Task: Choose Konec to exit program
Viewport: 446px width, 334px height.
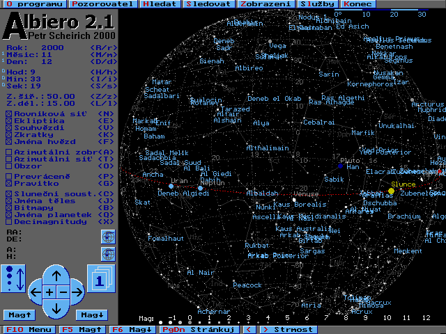Action: (358, 4)
